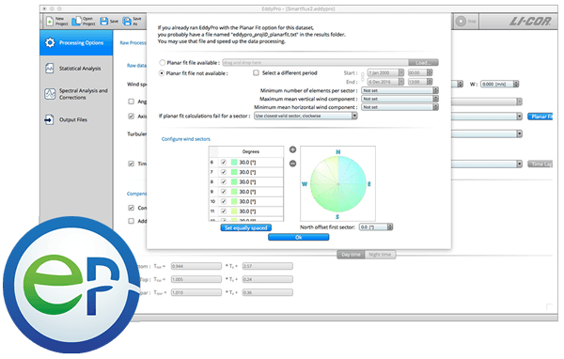This screenshot has height=359, width=564.
Task: Adjust End time 13:00 stepper
Action: [x=430, y=82]
